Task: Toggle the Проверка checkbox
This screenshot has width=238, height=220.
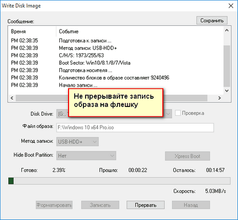Action: click(178, 113)
